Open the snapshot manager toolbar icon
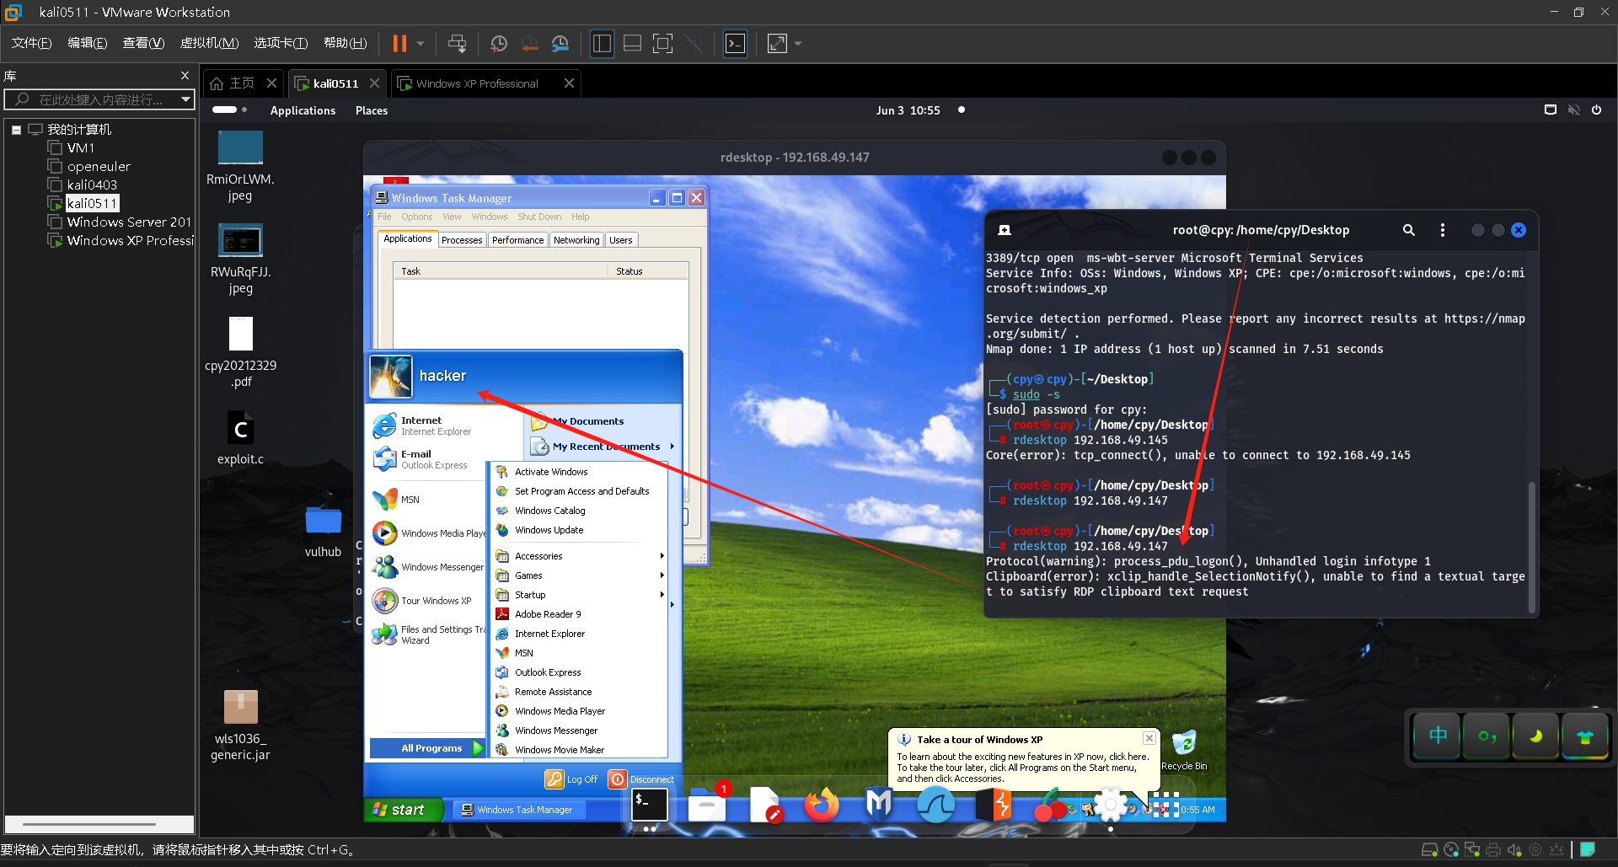The height and width of the screenshot is (867, 1618). [560, 43]
